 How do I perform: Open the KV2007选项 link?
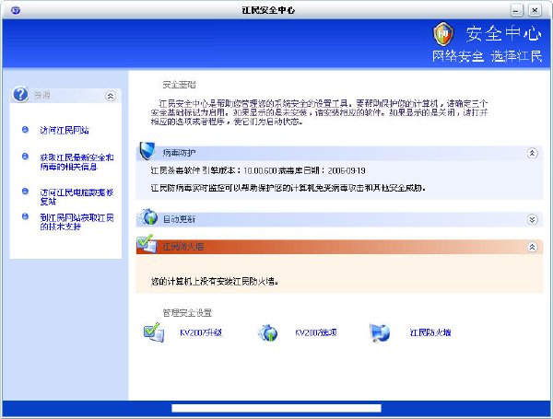(316, 332)
